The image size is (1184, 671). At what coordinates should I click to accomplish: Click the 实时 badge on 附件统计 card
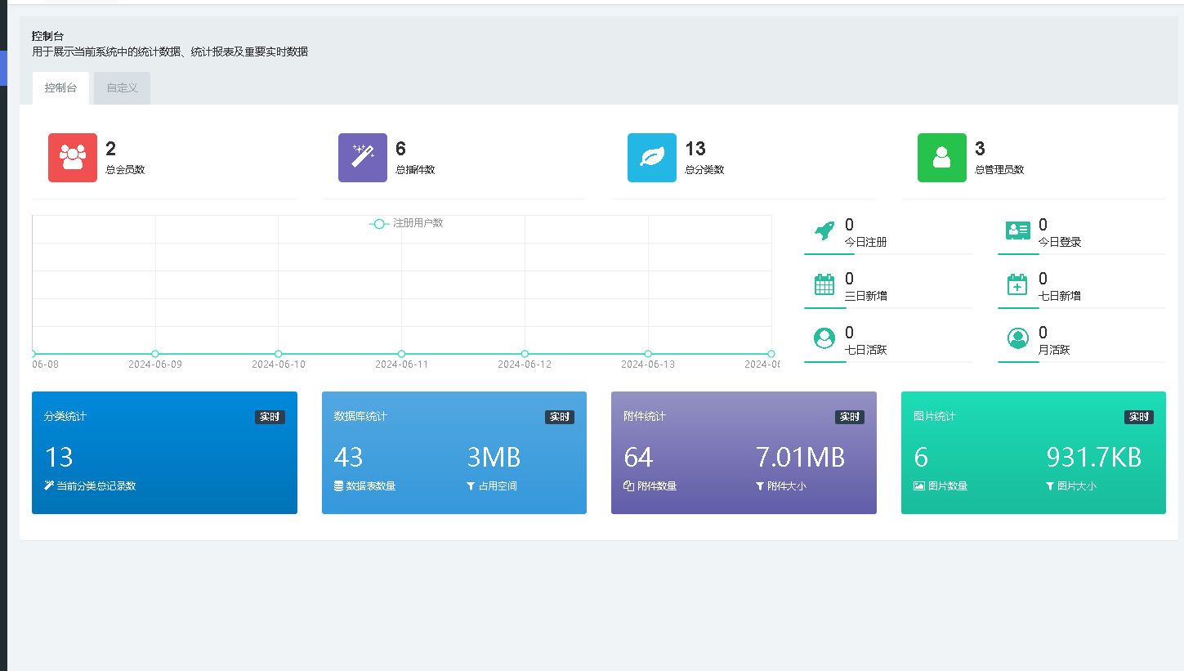(850, 417)
